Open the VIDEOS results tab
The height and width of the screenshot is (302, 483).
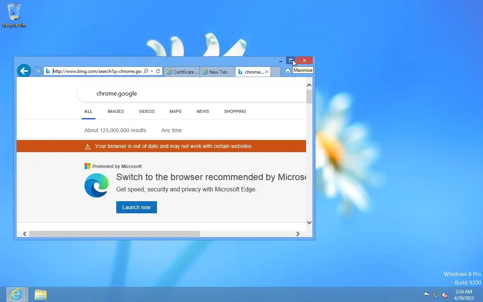point(146,111)
